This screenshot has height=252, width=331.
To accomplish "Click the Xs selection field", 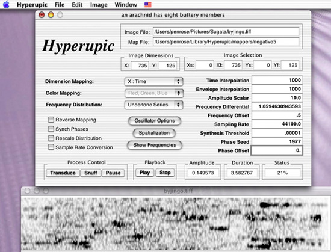I will (x=205, y=65).
